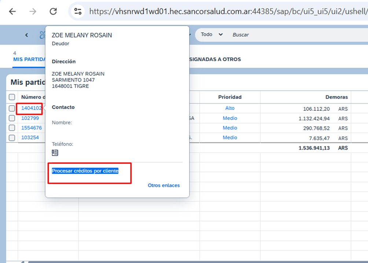Click Procesar créditos por cliente link

(x=85, y=171)
